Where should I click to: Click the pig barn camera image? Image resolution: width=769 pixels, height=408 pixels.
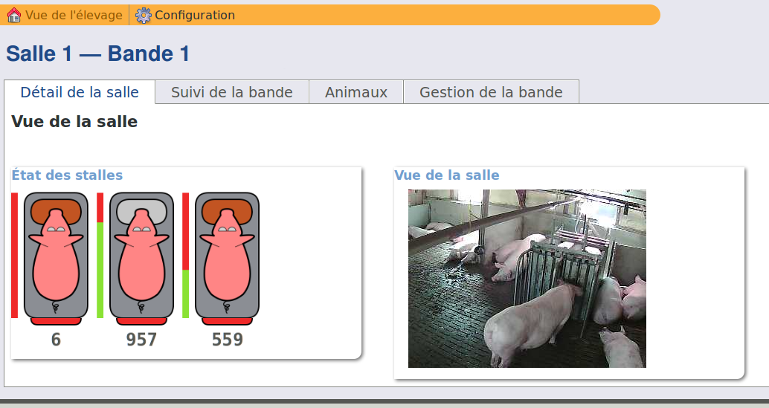[x=527, y=278]
